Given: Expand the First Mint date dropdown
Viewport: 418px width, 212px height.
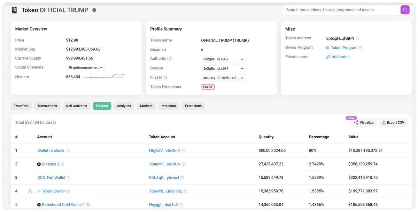Looking at the screenshot, I should [224, 78].
